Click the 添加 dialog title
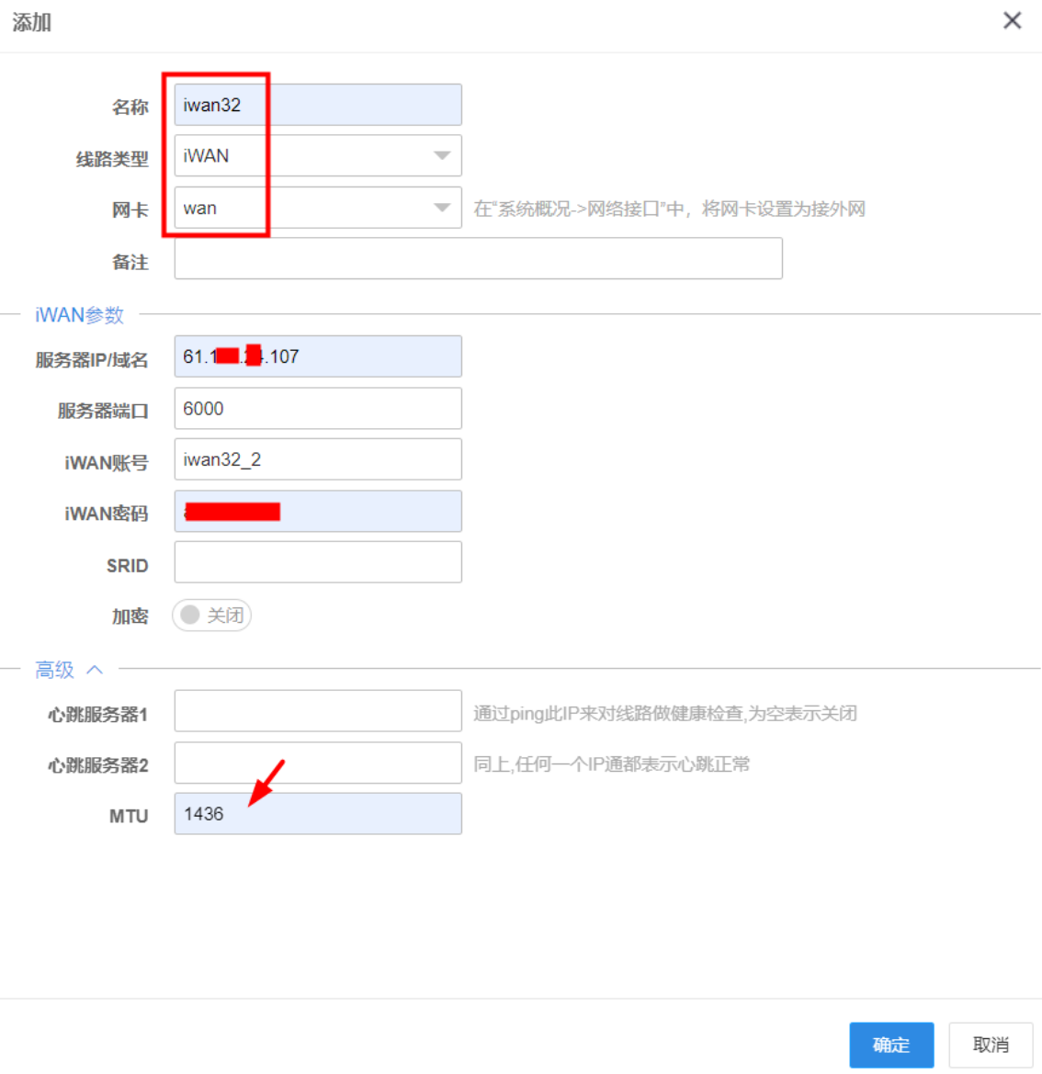This screenshot has height=1074, width=1042. coord(31,23)
